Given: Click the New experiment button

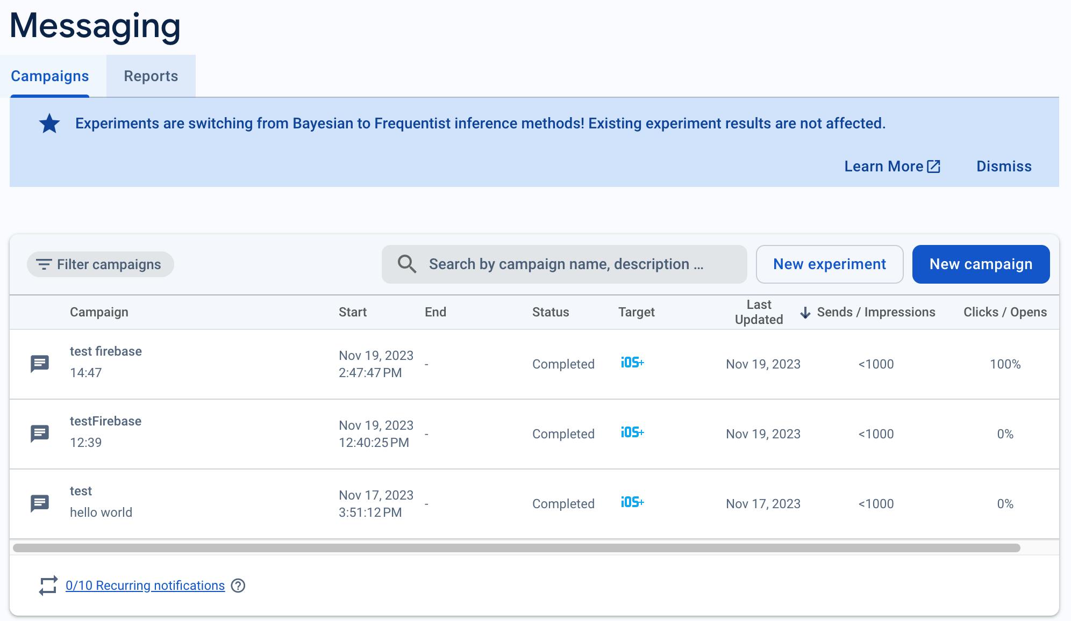Looking at the screenshot, I should [829, 264].
